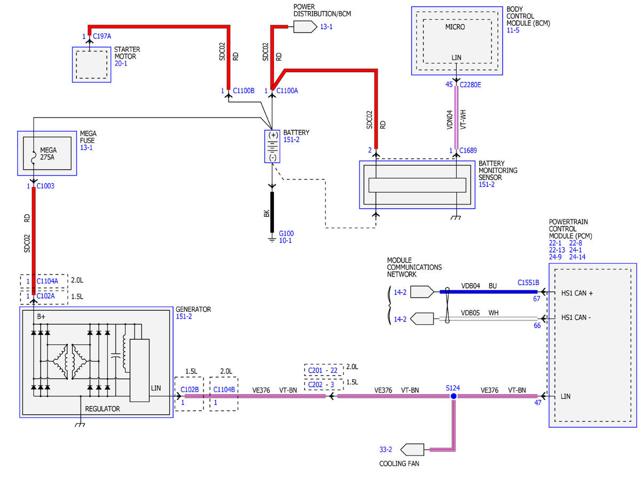
Task: Click the 14-2 arrow on VDB05 WH line
Action: (x=423, y=319)
